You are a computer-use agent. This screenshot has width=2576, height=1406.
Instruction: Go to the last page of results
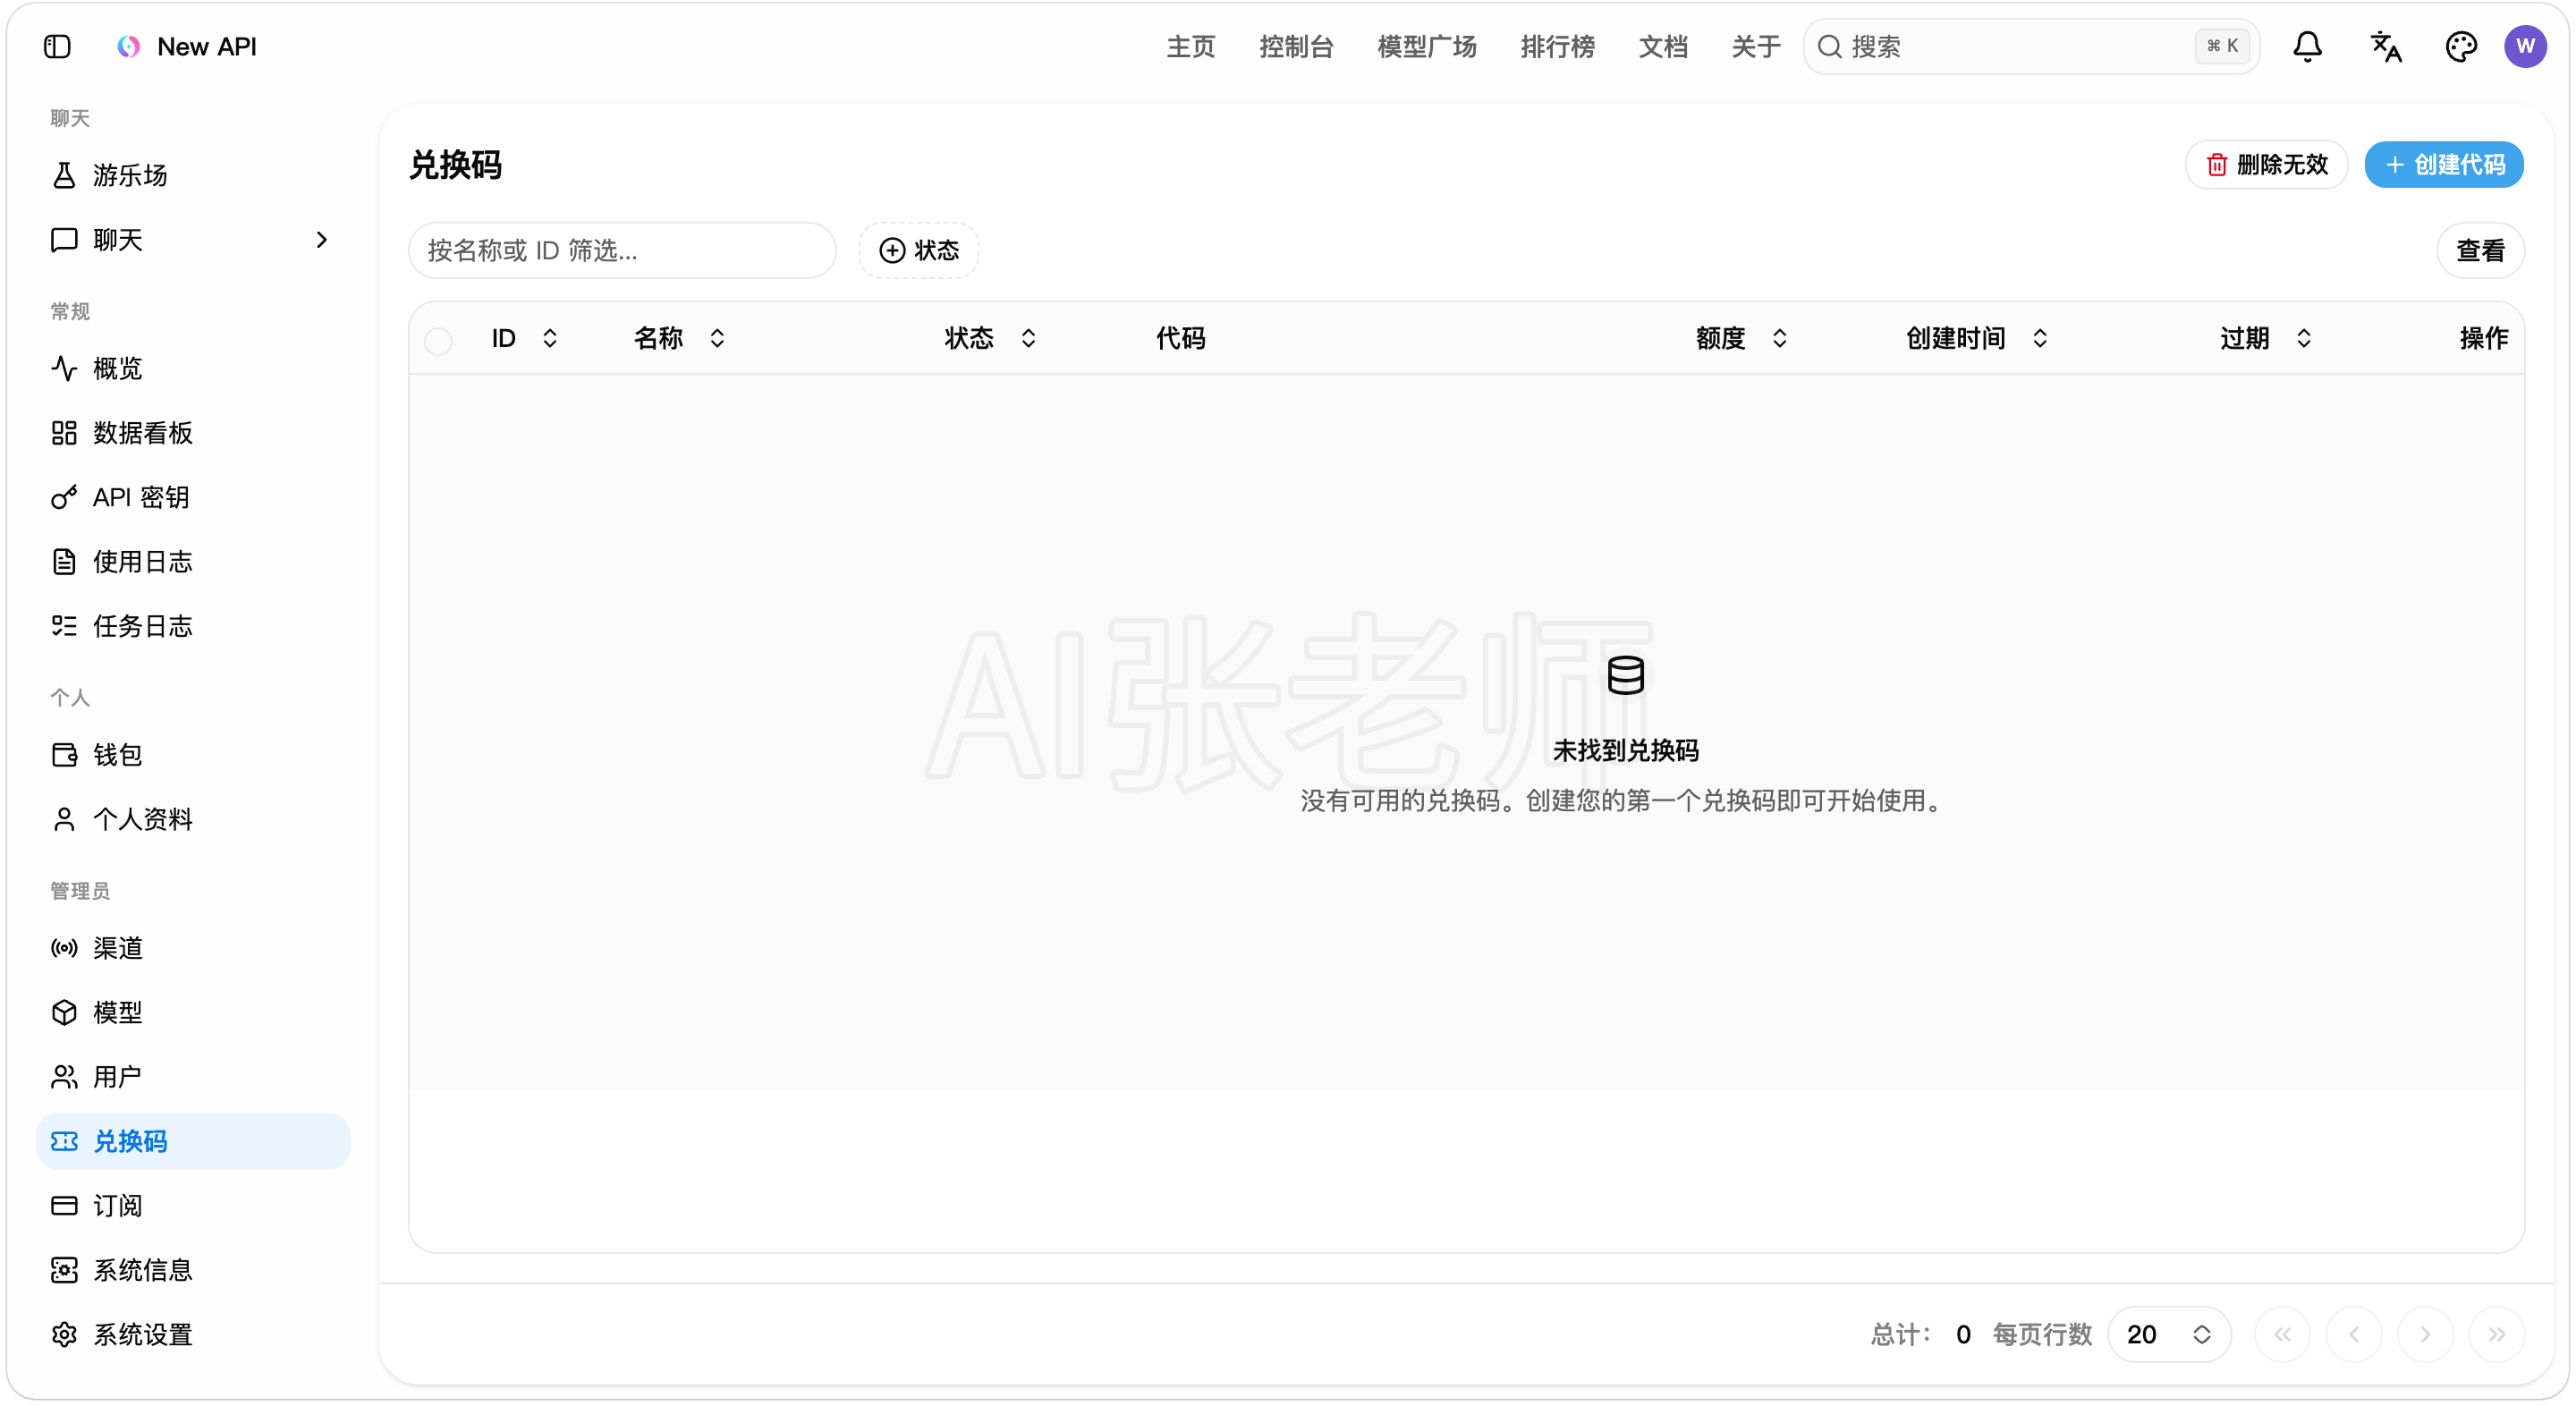(2497, 1334)
